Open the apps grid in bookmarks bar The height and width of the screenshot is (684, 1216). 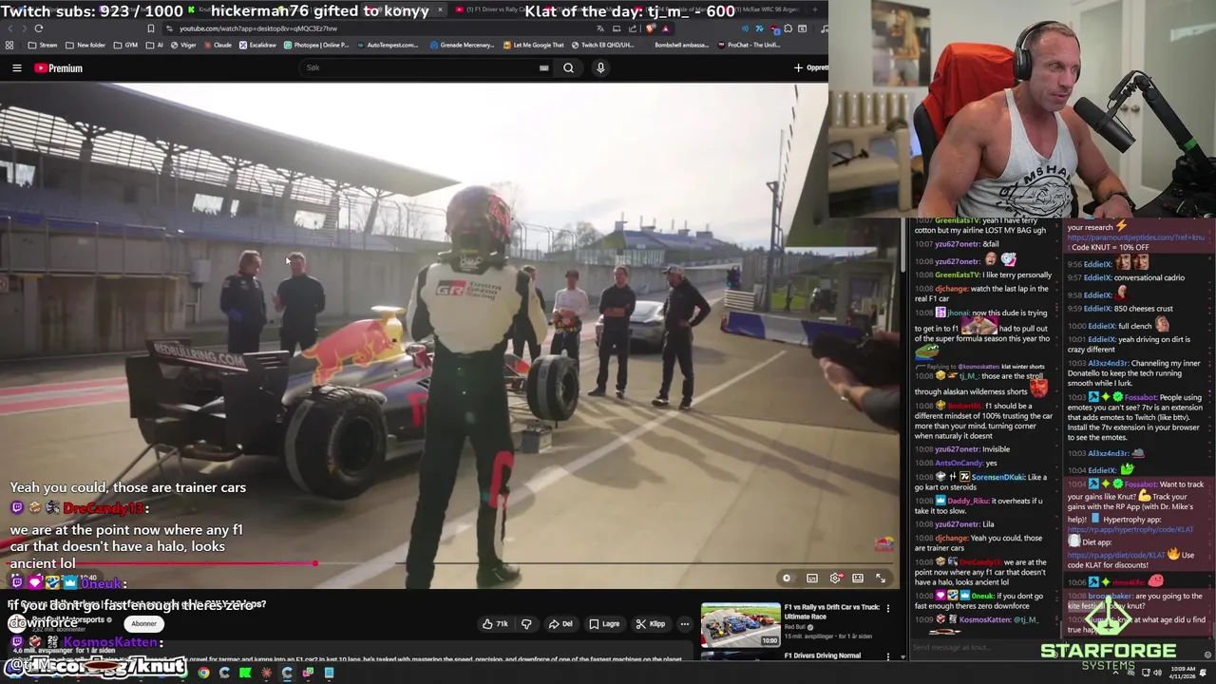(x=9, y=45)
